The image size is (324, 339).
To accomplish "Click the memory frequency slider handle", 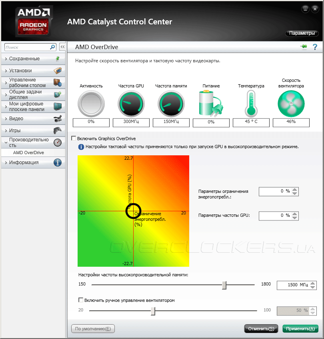I will coord(224,285).
